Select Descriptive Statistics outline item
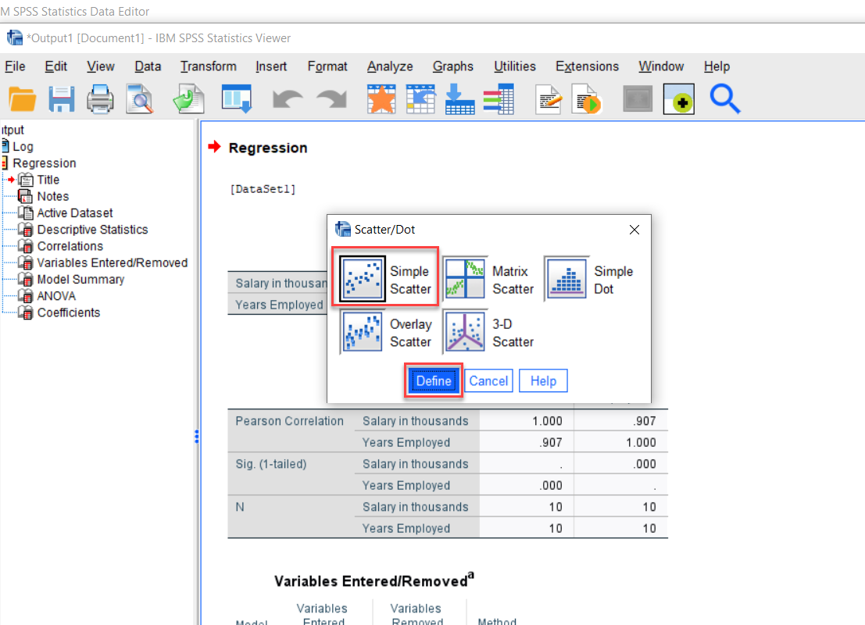Screen dimensions: 865x625 click(x=92, y=230)
